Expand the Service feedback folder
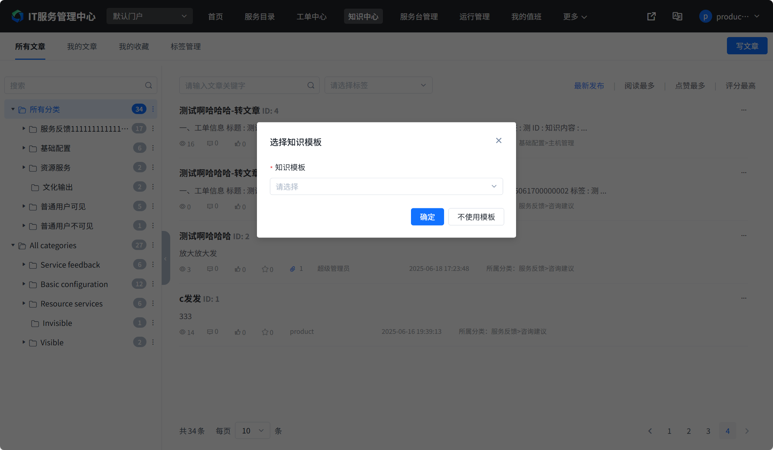Image resolution: width=773 pixels, height=450 pixels. 24,265
